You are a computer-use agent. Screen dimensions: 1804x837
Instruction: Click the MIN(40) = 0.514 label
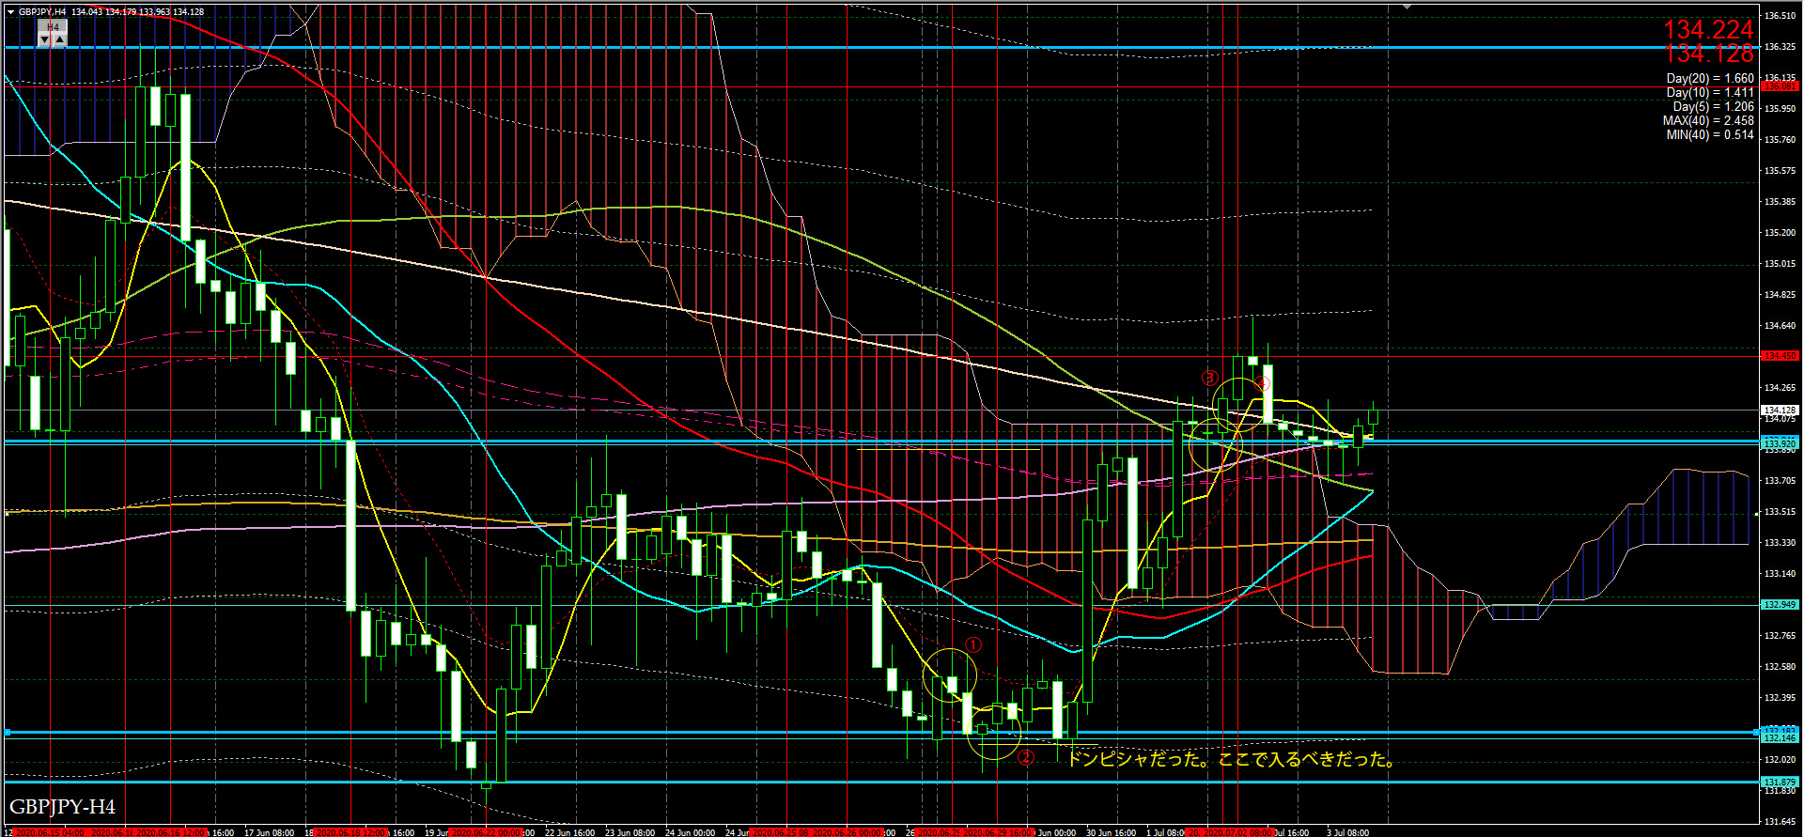[x=1709, y=135]
